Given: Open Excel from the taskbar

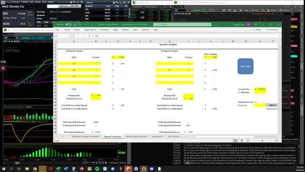Looking at the screenshot, I should tap(58, 169).
